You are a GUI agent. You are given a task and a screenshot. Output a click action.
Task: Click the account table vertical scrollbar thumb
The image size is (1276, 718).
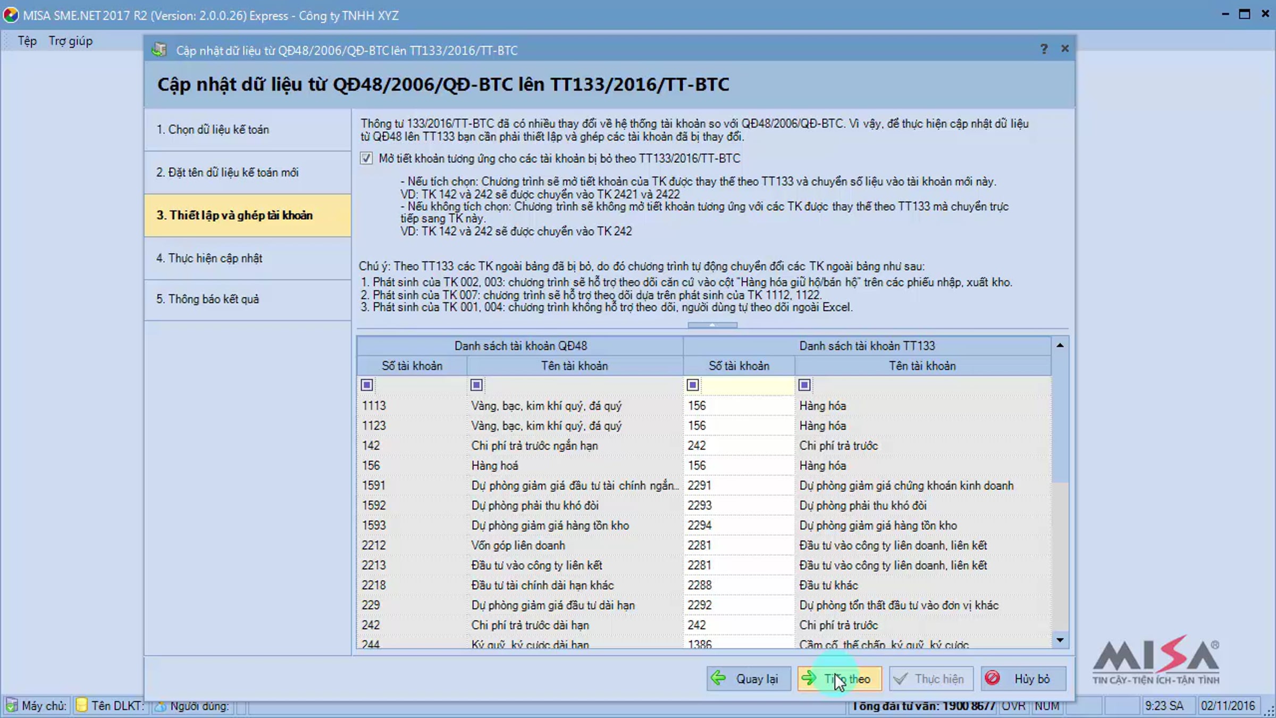[x=1060, y=418]
